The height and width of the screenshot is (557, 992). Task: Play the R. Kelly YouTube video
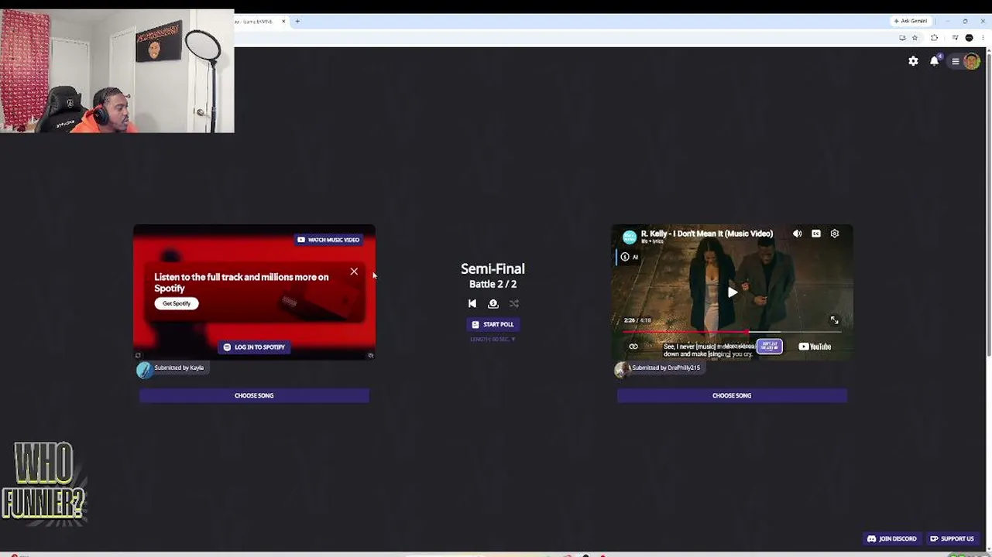pos(732,292)
